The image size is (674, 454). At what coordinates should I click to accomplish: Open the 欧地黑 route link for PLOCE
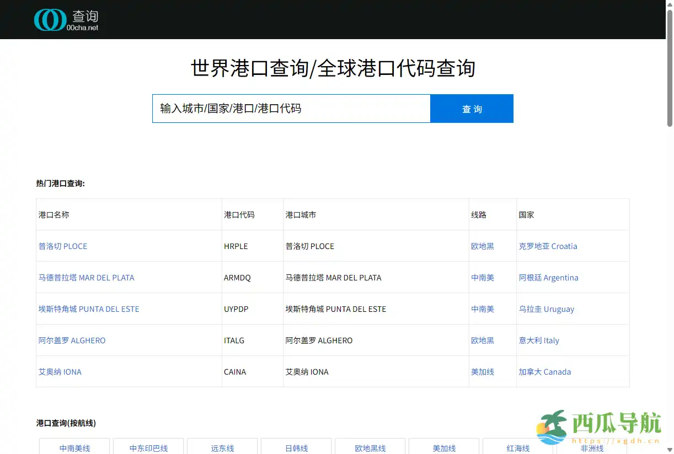[x=482, y=246]
